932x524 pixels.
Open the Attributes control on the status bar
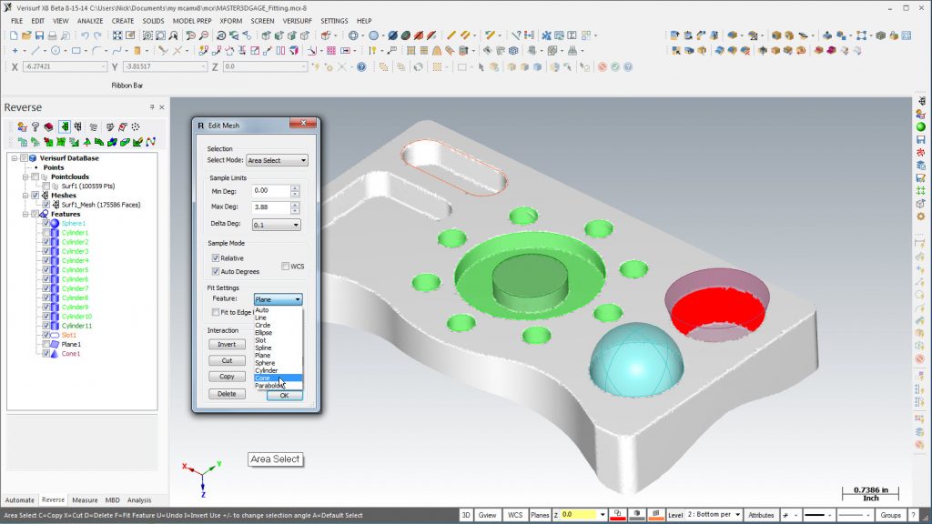pos(763,514)
